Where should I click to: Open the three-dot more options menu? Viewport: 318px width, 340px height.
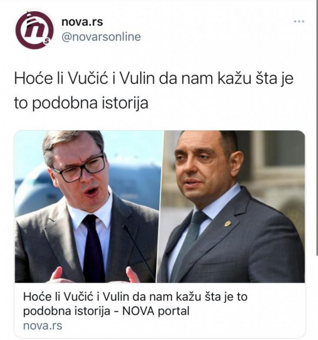pyautogui.click(x=299, y=22)
